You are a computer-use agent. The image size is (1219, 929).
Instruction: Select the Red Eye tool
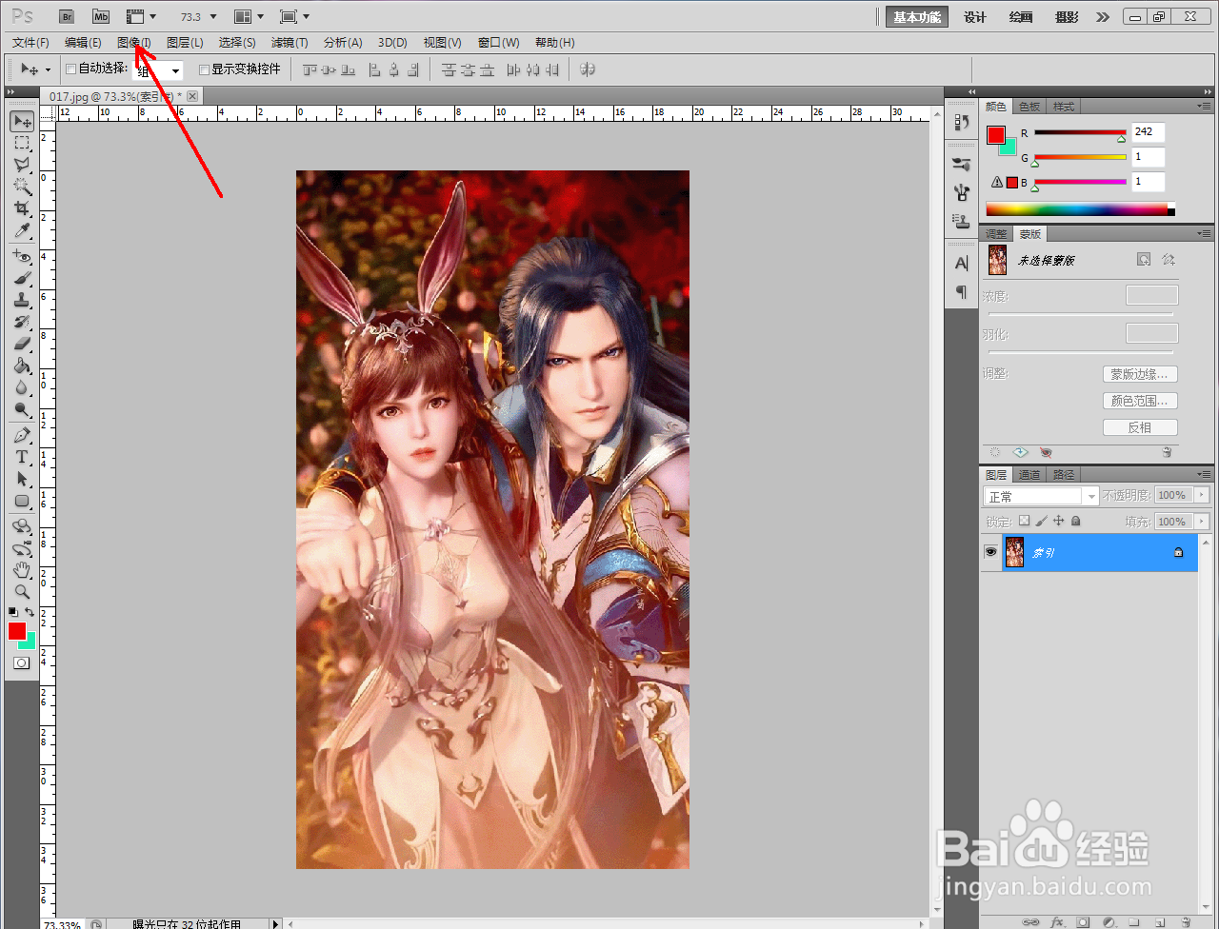coord(22,256)
